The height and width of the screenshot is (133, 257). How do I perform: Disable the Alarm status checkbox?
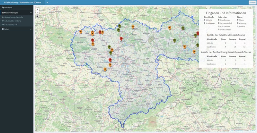[x=238, y=20]
